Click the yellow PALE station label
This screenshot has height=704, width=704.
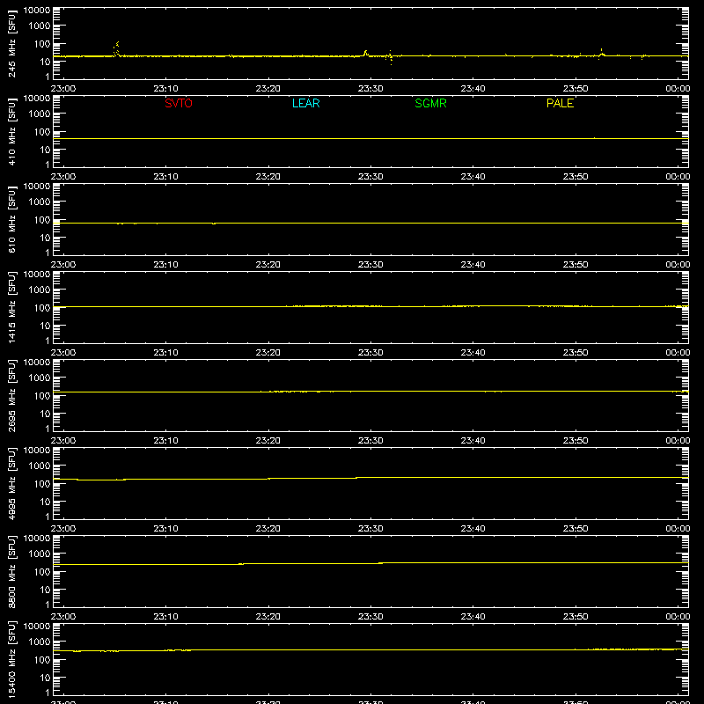[x=560, y=103]
